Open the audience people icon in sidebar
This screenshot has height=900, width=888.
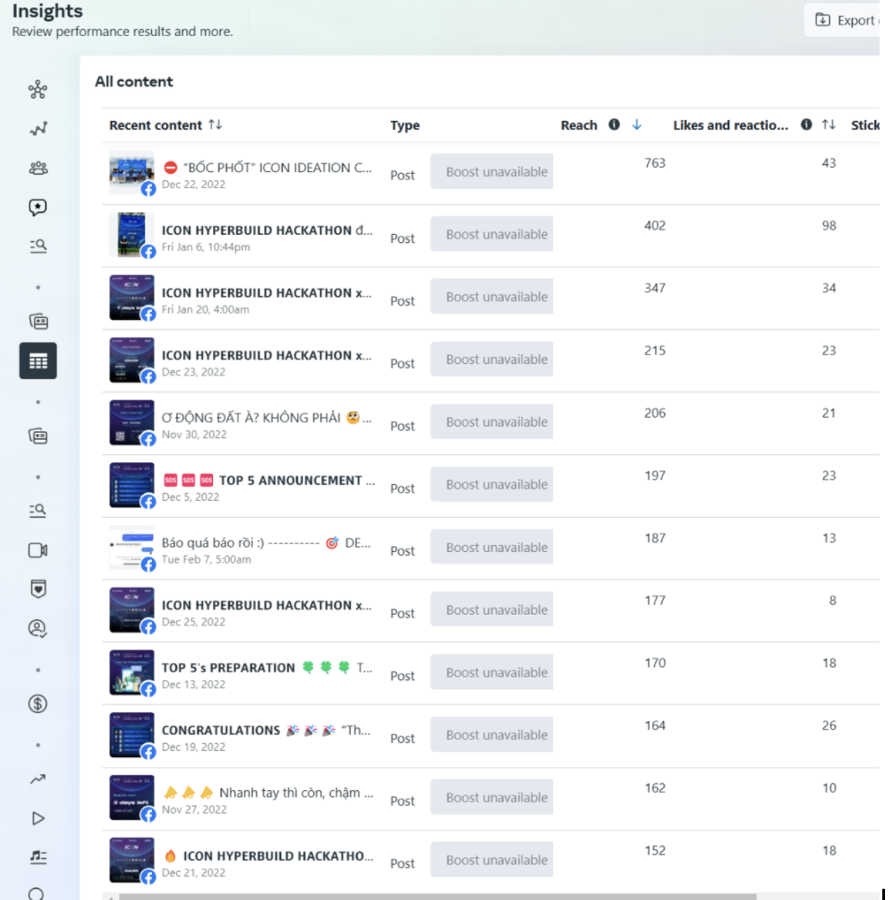tap(37, 168)
